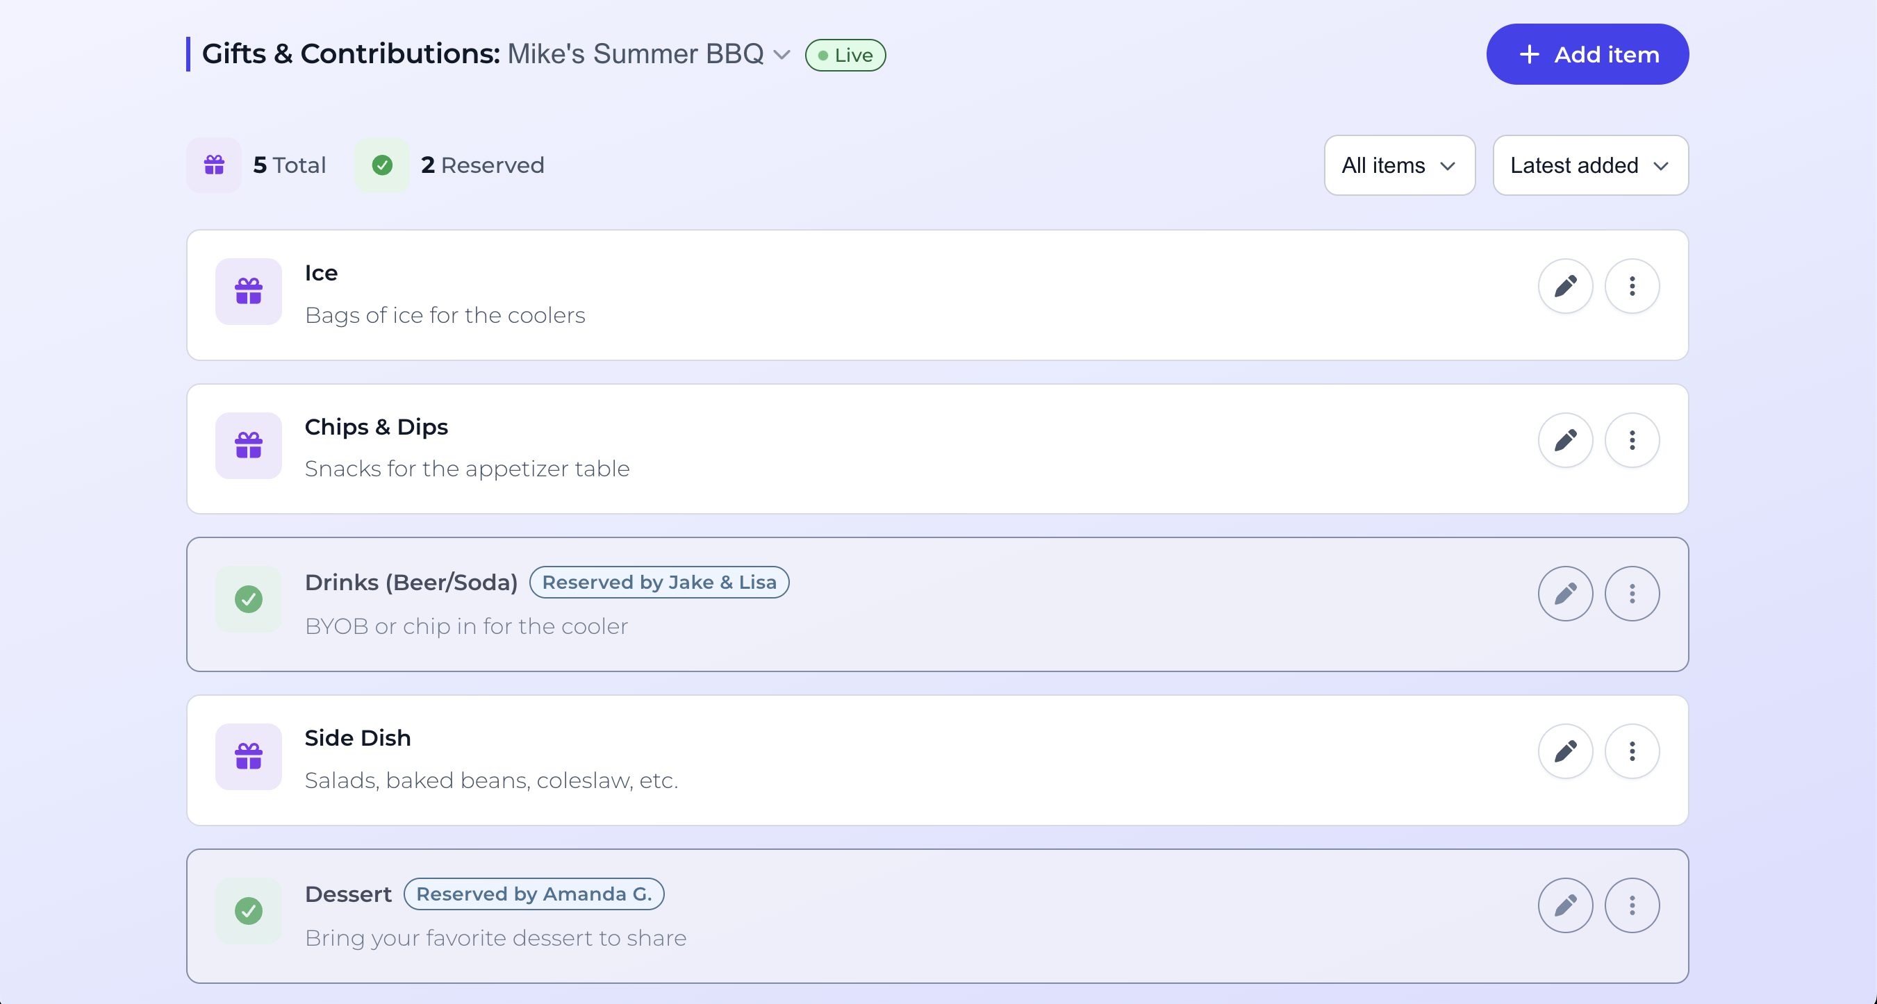Screen dimensions: 1877x1004
Task: Open the All items filter dropdown
Action: pos(1399,165)
